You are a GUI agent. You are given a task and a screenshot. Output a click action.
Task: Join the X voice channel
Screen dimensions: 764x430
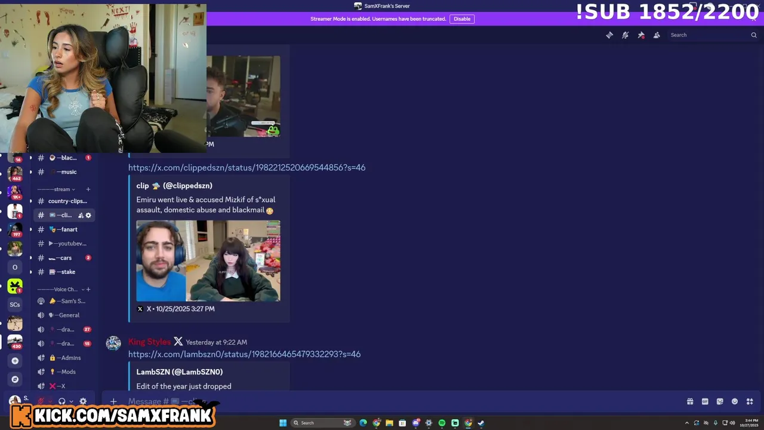pos(64,386)
